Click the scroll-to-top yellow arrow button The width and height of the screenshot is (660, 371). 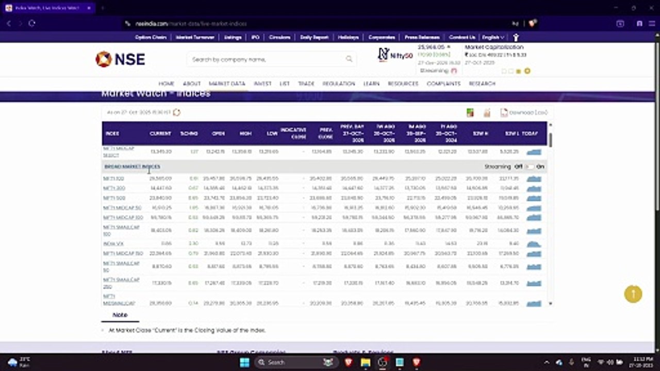click(x=633, y=294)
